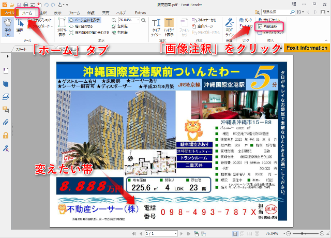Click the 画像注釈 image annotation option

270,25
